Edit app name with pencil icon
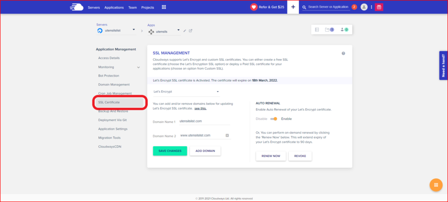Screen dimensions: 448x202 tap(185, 31)
